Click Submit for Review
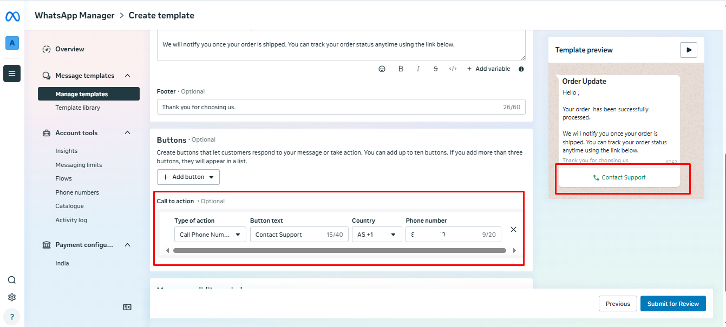Image resolution: width=726 pixels, height=327 pixels. pyautogui.click(x=673, y=303)
